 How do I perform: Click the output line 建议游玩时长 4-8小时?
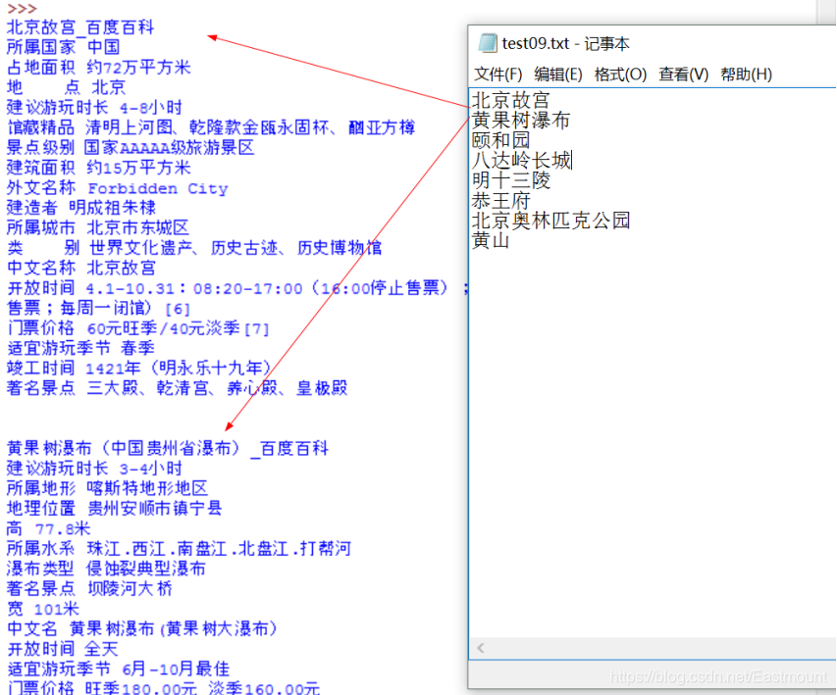click(x=94, y=107)
